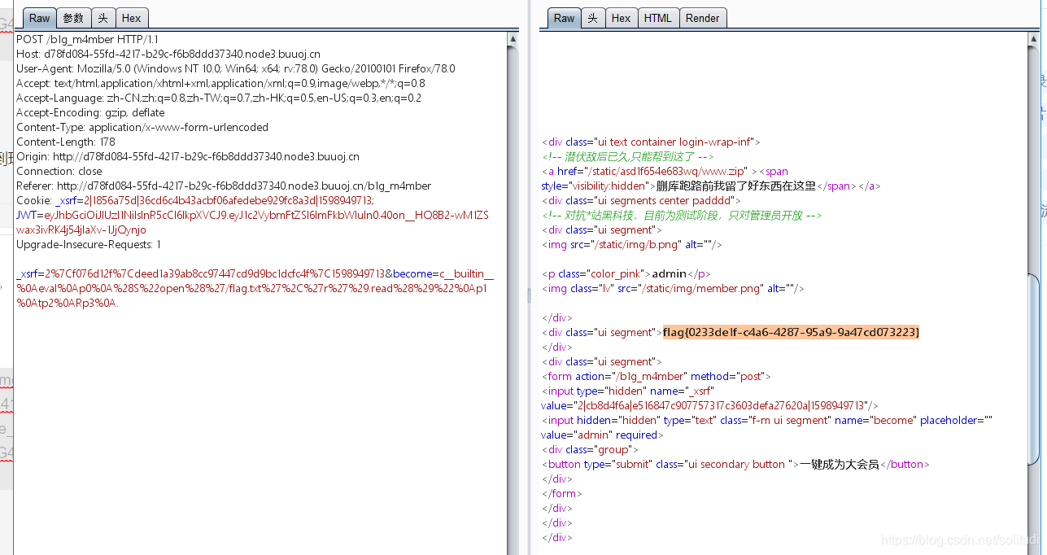Click the Accept-Encoding: gzip, deflate line
Image resolution: width=1047 pixels, height=555 pixels.
coord(90,112)
